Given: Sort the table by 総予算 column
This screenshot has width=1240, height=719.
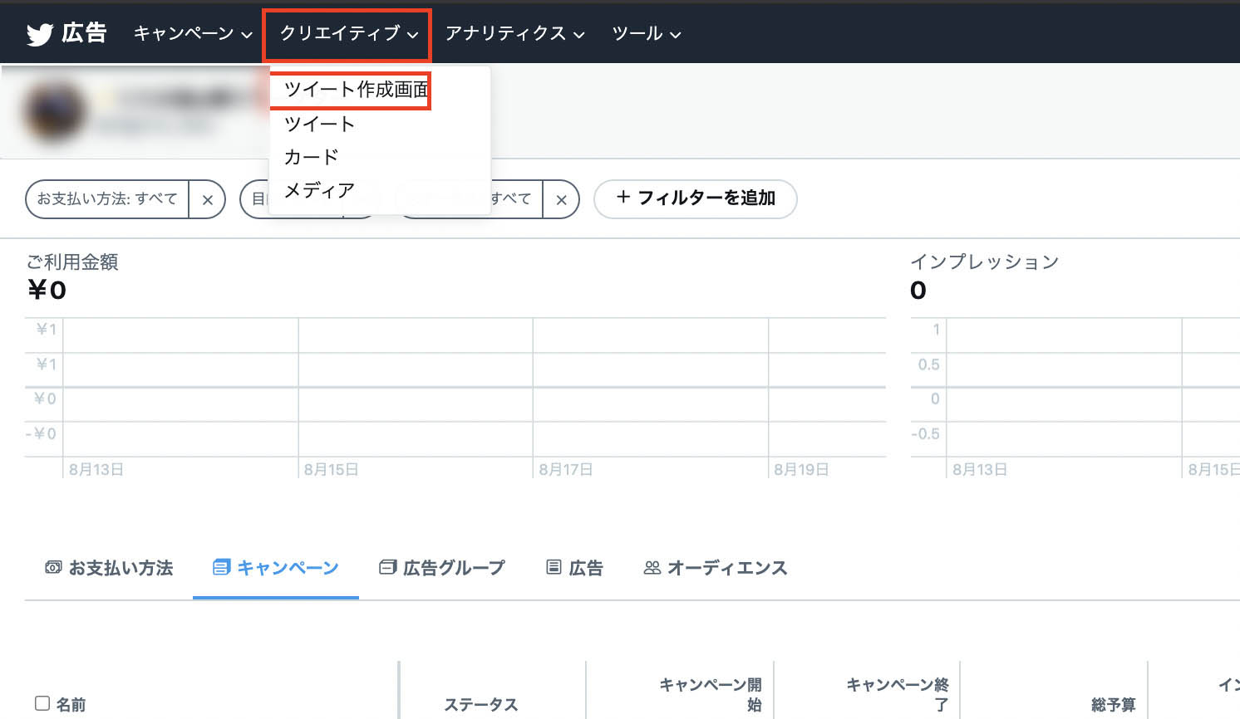Looking at the screenshot, I should [x=1114, y=704].
